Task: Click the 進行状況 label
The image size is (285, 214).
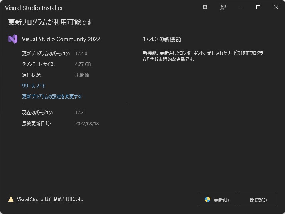Action: click(32, 75)
